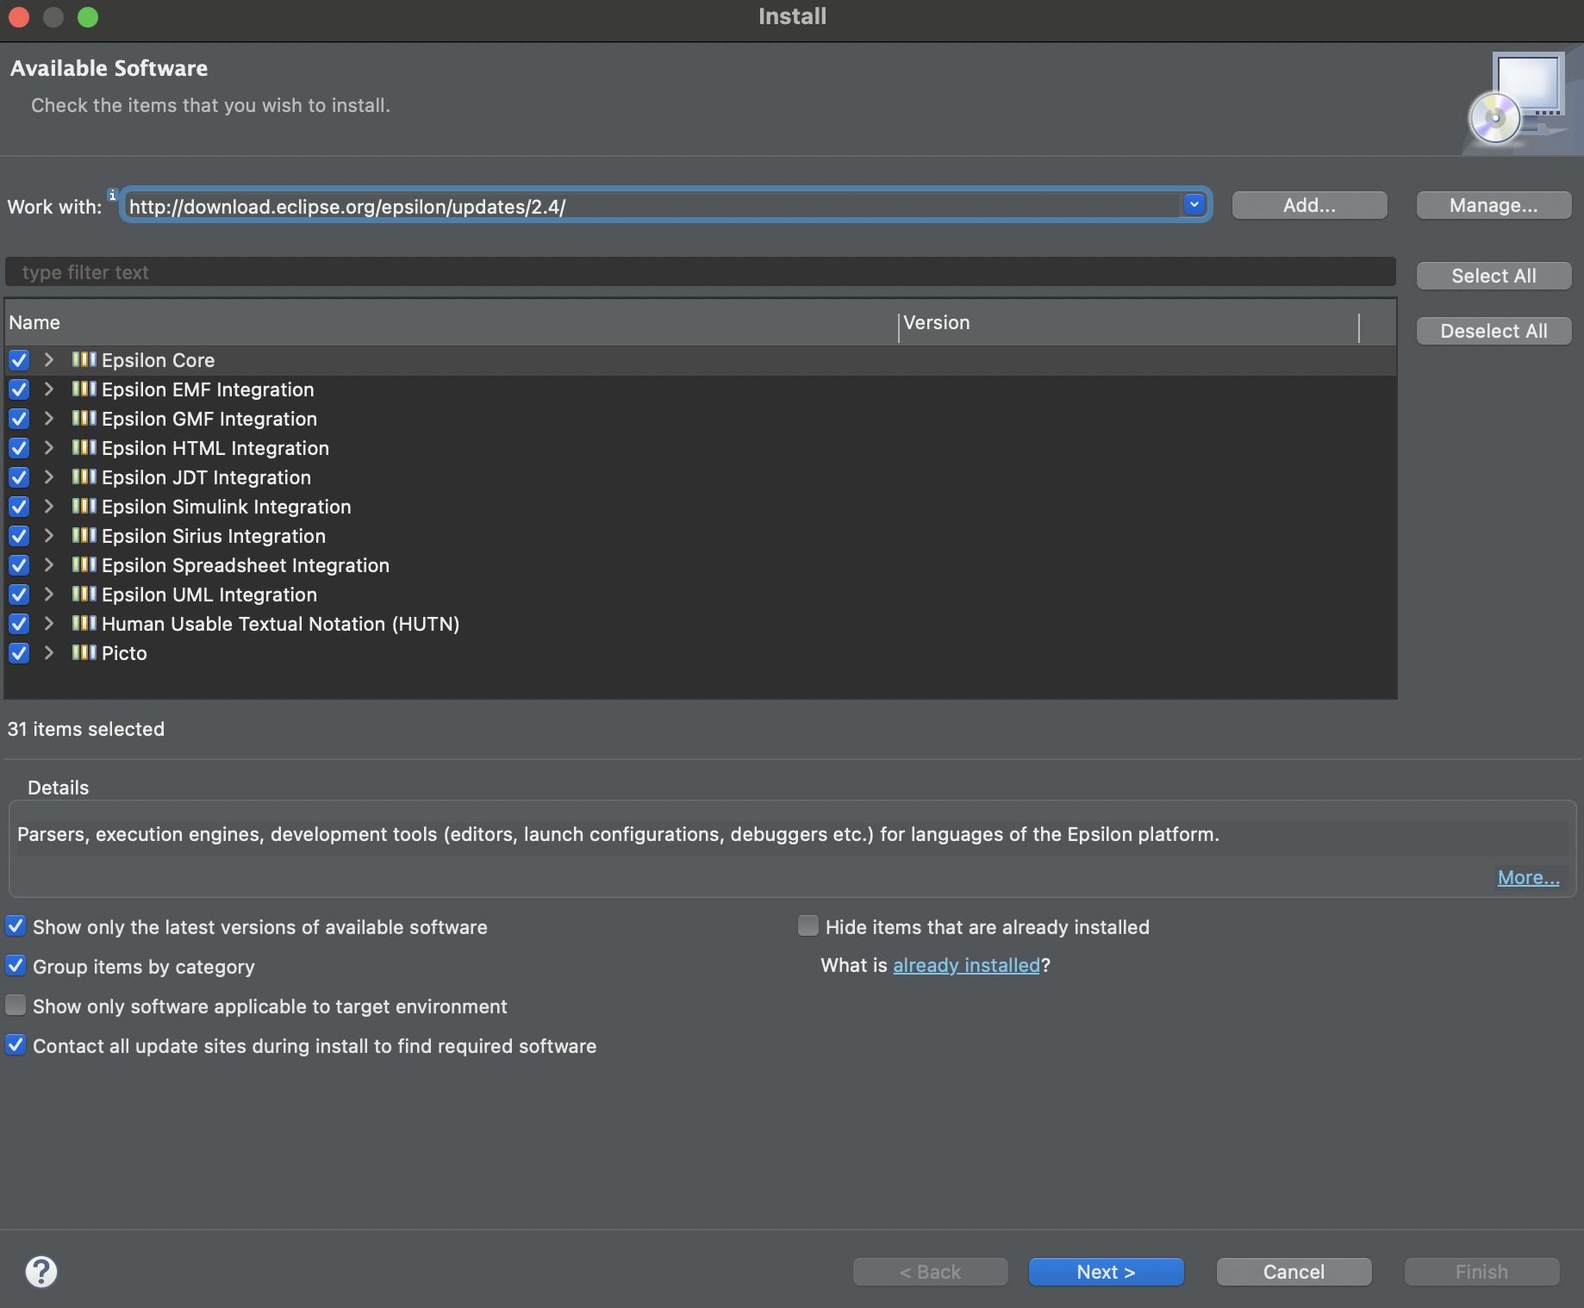Click the install wizard CD image
This screenshot has height=1308, width=1584.
point(1521,101)
